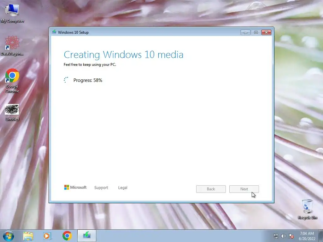Screen dimensions: 323x242
Task: Open the Legal link
Action: click(x=123, y=188)
